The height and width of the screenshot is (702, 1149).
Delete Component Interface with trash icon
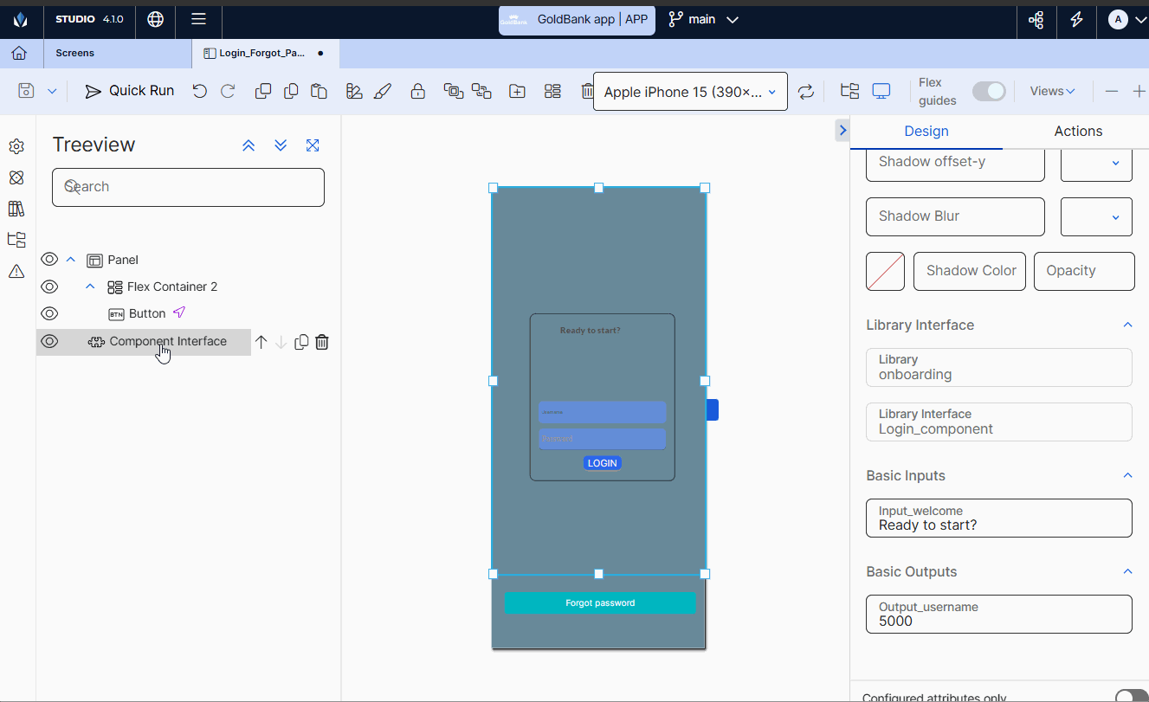322,342
